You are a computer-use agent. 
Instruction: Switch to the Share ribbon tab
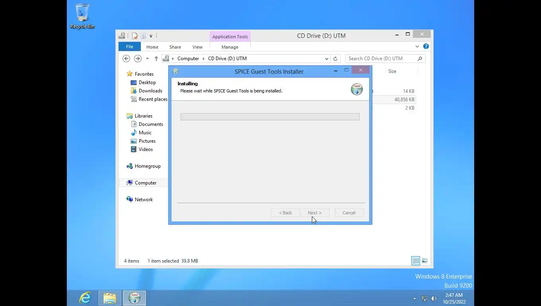(175, 47)
